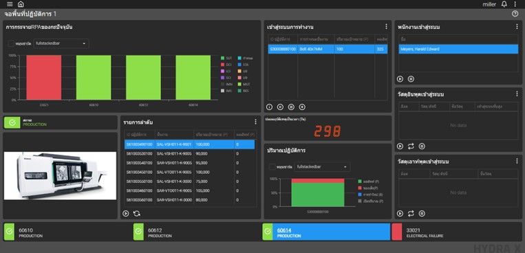Select machine tile 60610 PRODUCTION

point(67,232)
